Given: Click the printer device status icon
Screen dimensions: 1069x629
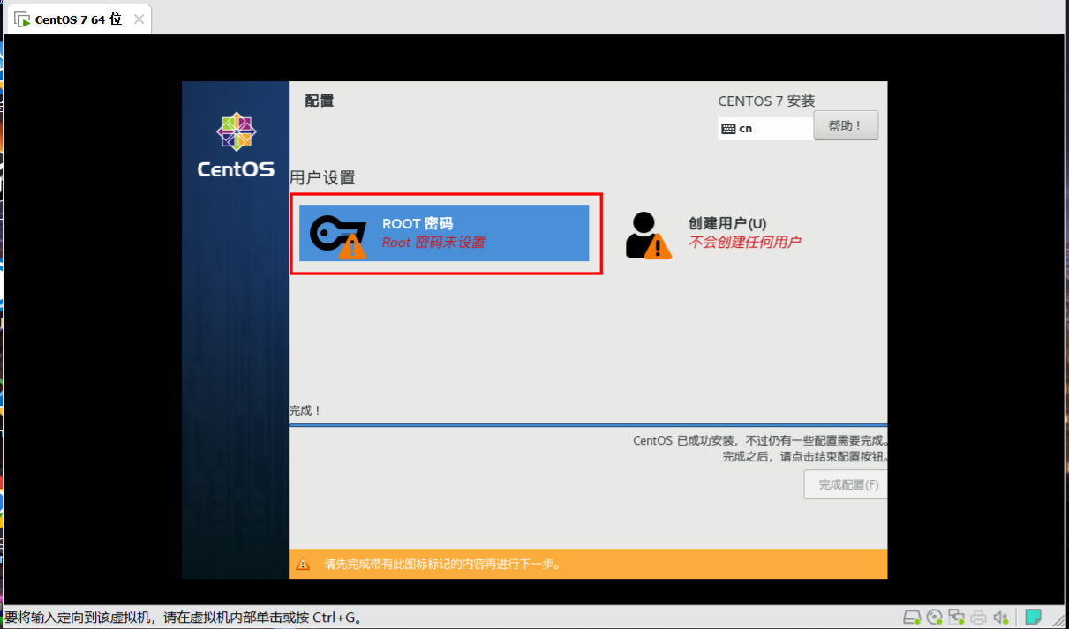Looking at the screenshot, I should pyautogui.click(x=978, y=617).
